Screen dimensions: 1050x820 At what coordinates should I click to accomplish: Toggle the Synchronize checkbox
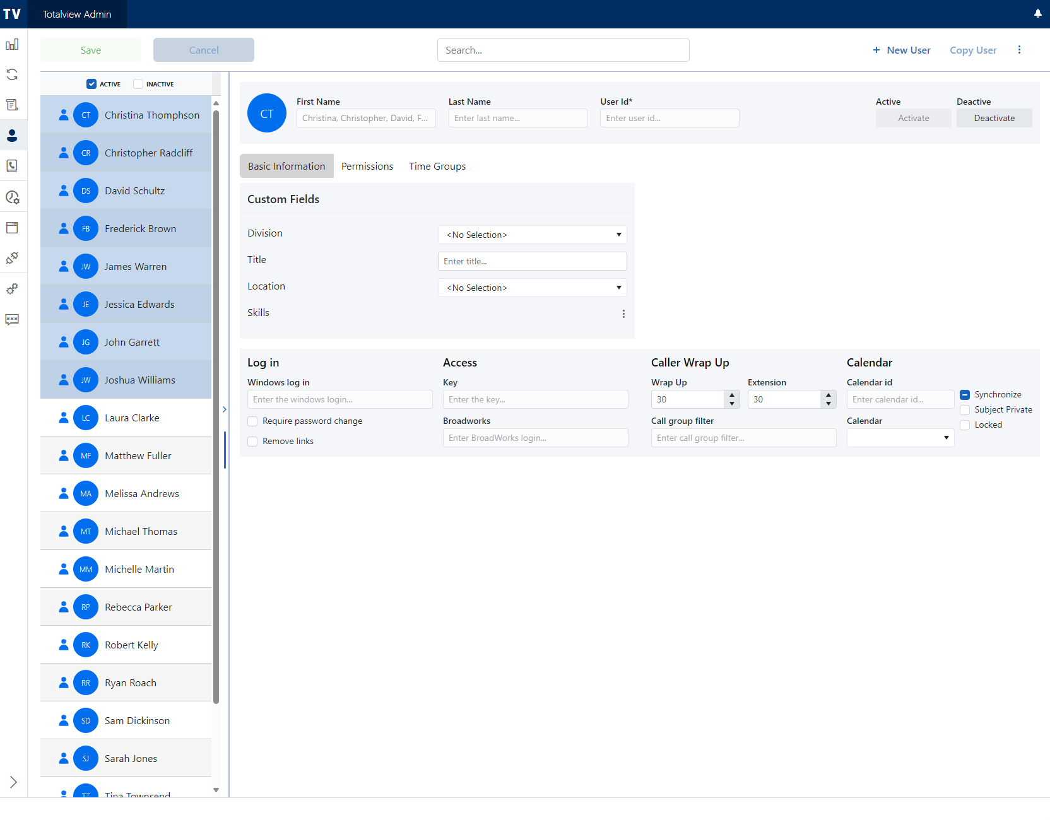point(965,395)
